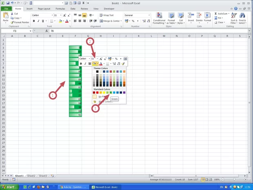Click the Format Painter brush icon

[12, 22]
